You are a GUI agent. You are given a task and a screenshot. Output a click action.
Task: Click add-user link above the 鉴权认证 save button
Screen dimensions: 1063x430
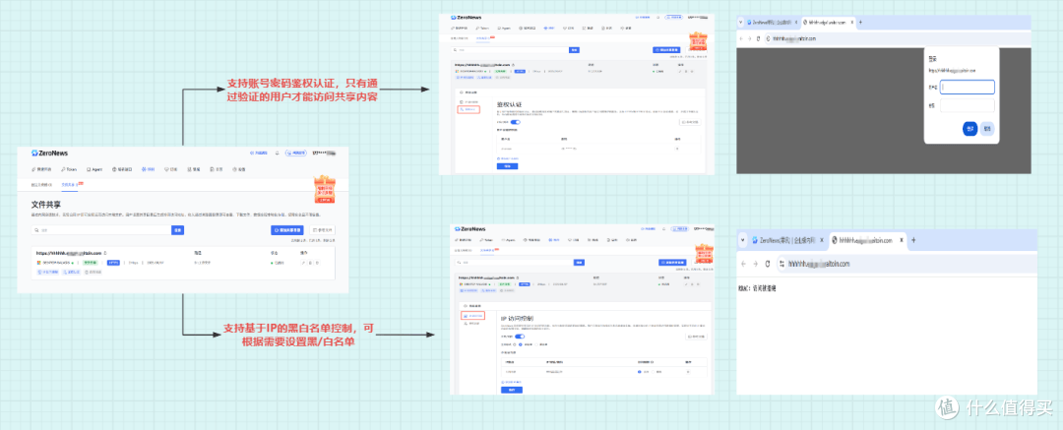coord(506,158)
